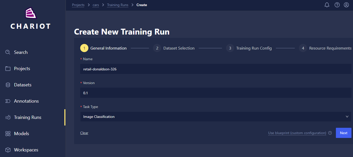Click the Chariot logo icon
353x157 pixels.
click(x=31, y=13)
